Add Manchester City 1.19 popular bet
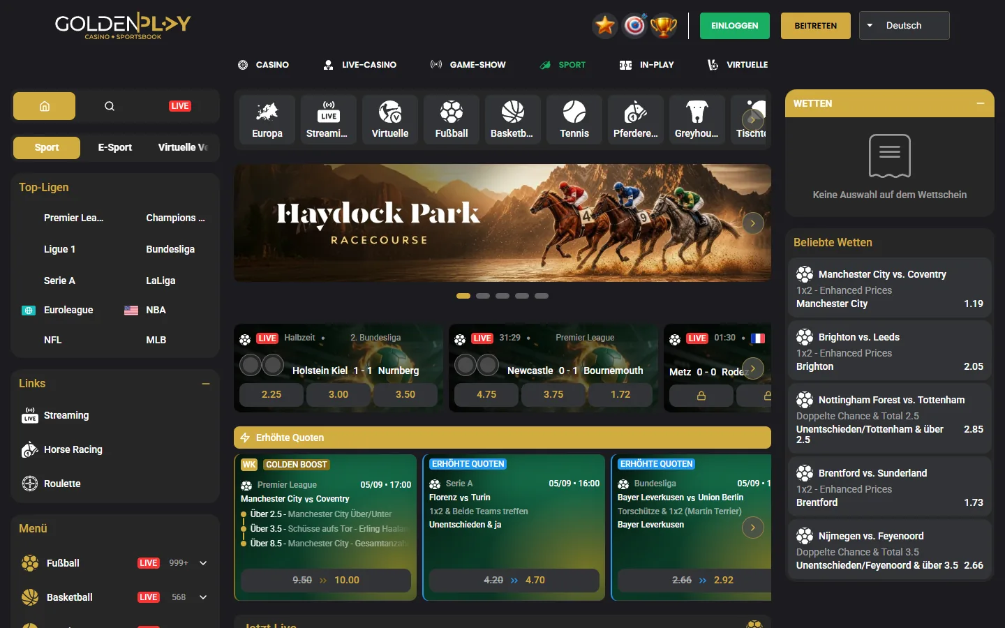The image size is (1005, 628). click(890, 288)
